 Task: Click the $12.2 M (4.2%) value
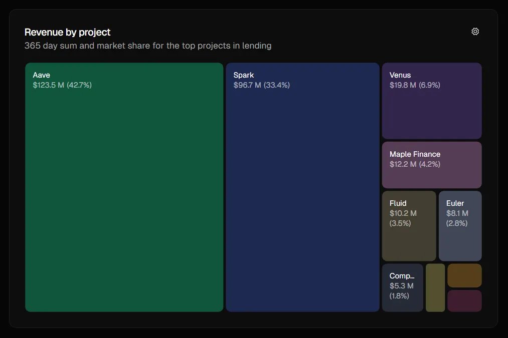[415, 164]
